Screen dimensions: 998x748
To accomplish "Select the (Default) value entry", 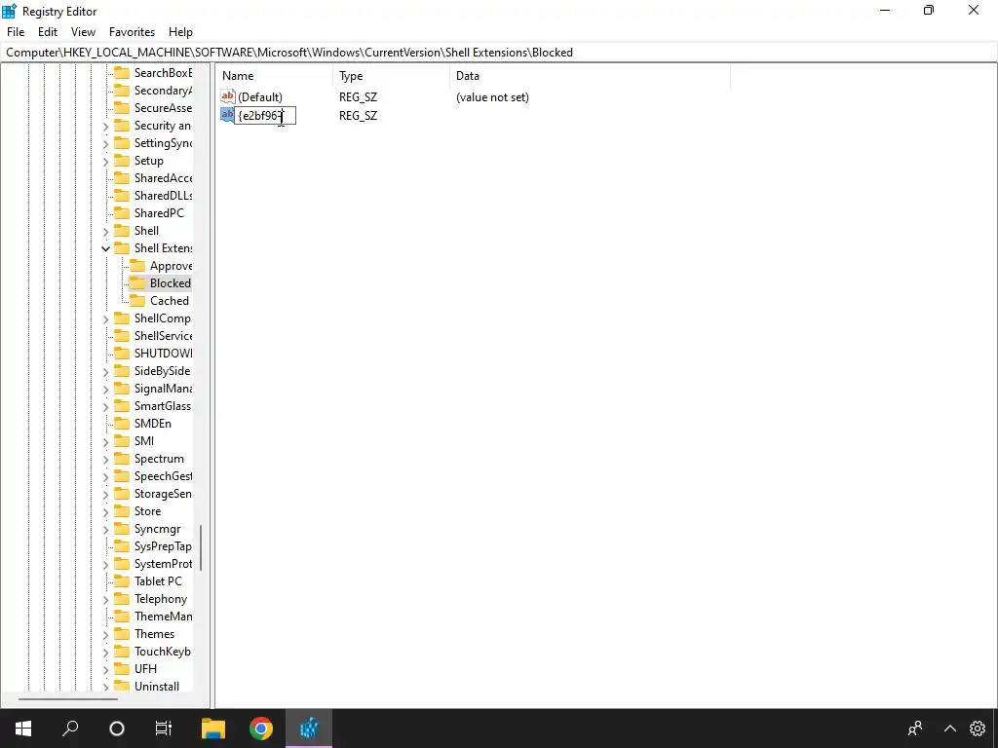I will pyautogui.click(x=259, y=97).
